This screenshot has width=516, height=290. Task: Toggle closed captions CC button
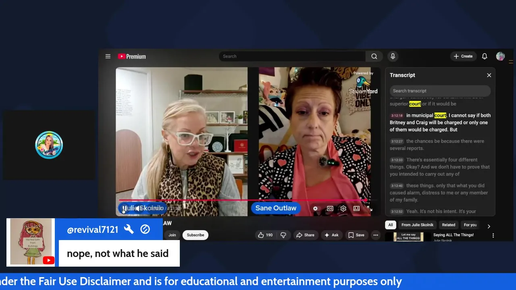tap(330, 209)
